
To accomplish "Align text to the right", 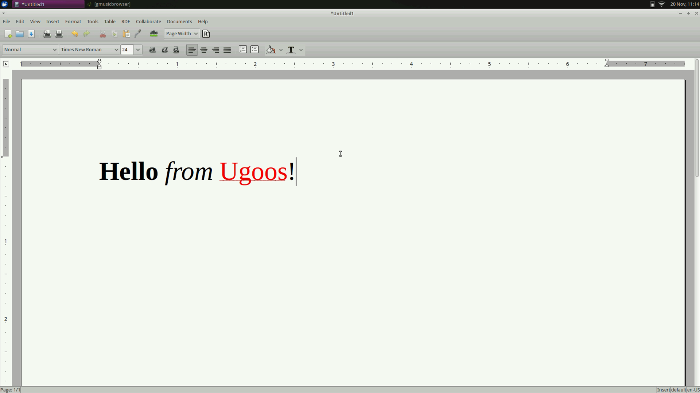I will 215,50.
